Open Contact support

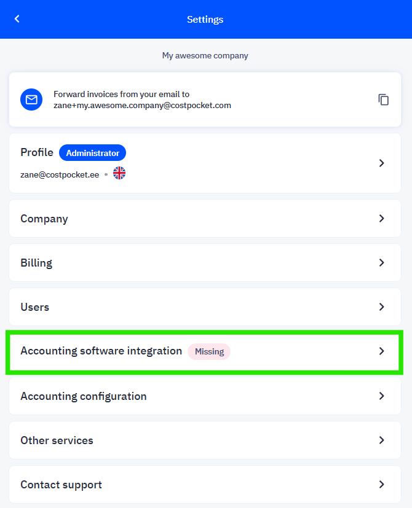[x=205, y=484]
